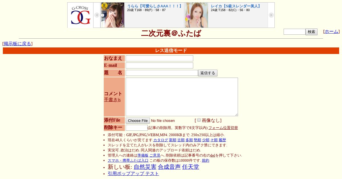Image resolution: width=342 pixels, height=179 pixels.
Task: Open the 合成音声 board link
Action: coord(169,167)
